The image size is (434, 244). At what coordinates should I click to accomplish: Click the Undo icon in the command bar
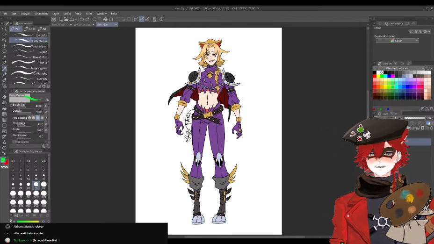click(x=81, y=19)
